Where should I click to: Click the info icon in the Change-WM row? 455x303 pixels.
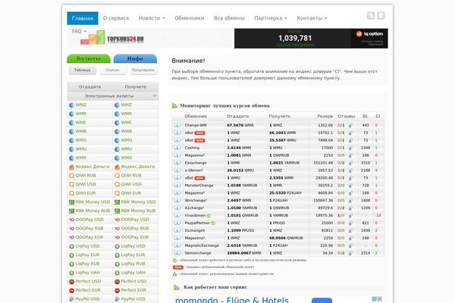177,125
